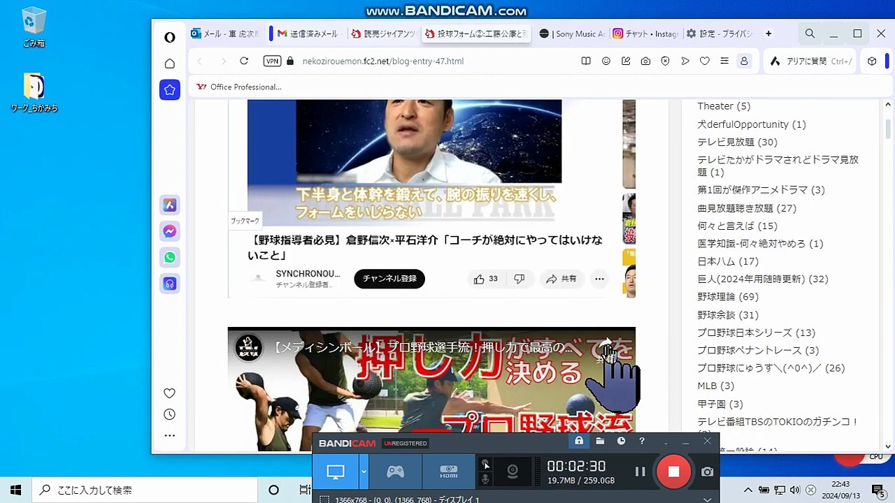
Task: Switch to the 送信済みメール Gmail tab
Action: click(309, 34)
